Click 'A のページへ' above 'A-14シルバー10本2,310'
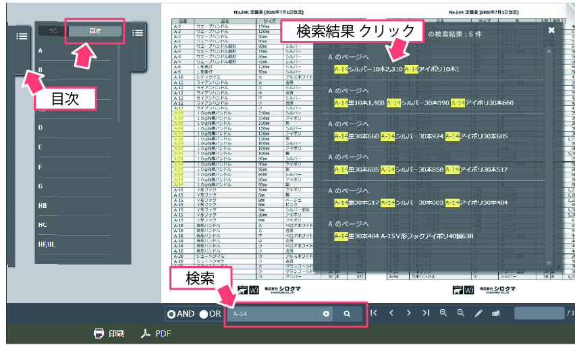Viewport: 575px width, 347px height. click(348, 57)
